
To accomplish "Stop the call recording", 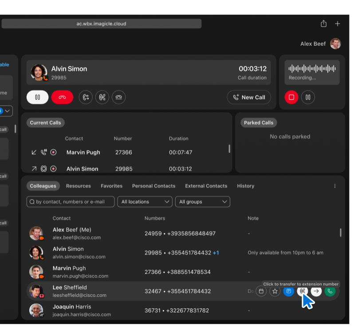I will (x=291, y=97).
